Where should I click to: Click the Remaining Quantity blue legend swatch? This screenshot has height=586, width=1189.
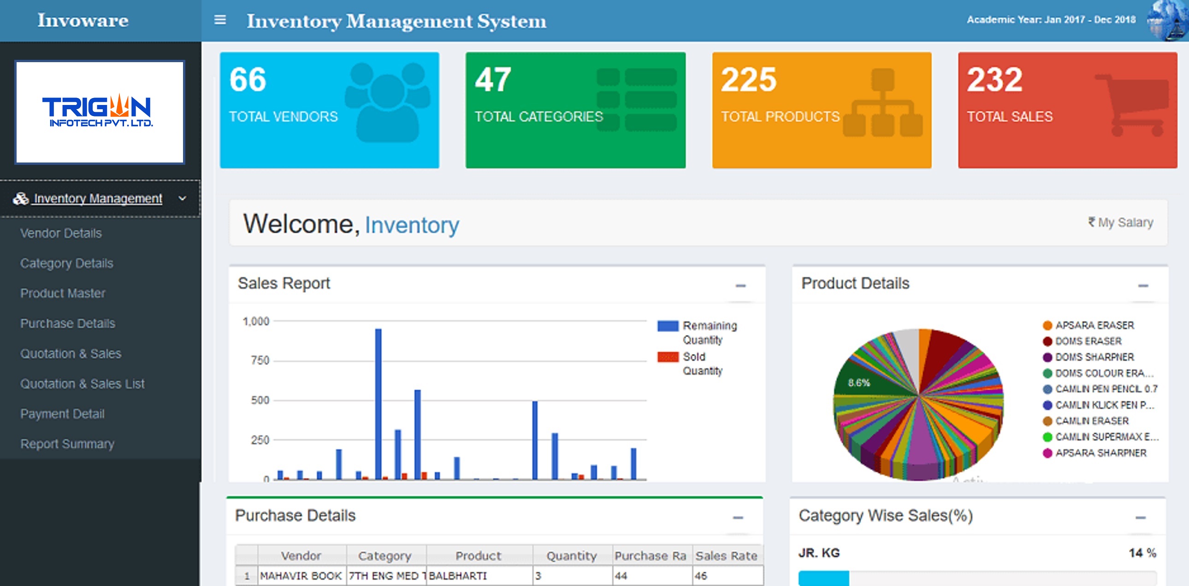(x=668, y=326)
